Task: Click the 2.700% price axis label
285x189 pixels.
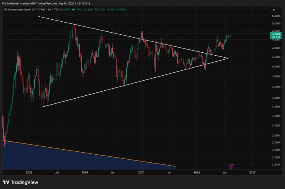Action: 276,143
